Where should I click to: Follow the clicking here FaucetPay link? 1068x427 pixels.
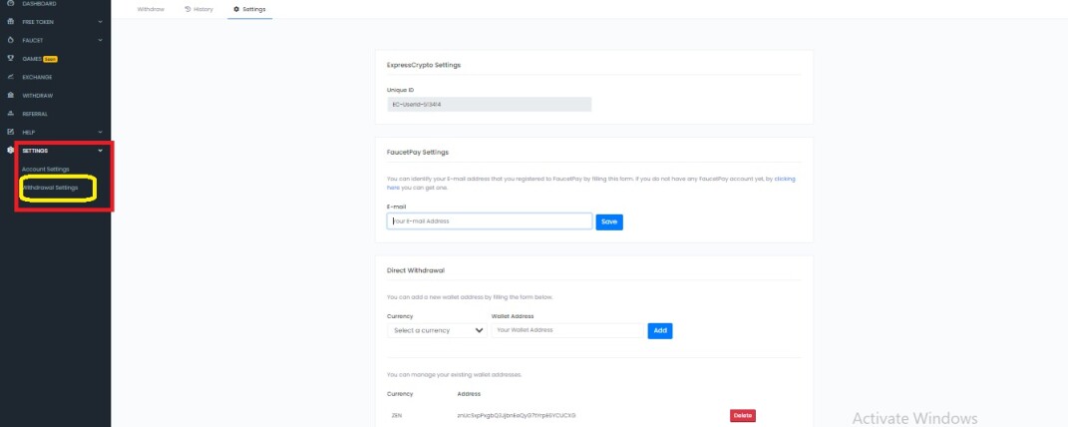[x=785, y=180]
